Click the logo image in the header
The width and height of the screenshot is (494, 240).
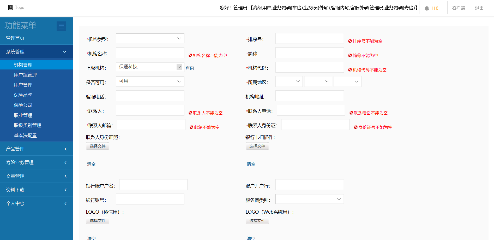point(11,7)
